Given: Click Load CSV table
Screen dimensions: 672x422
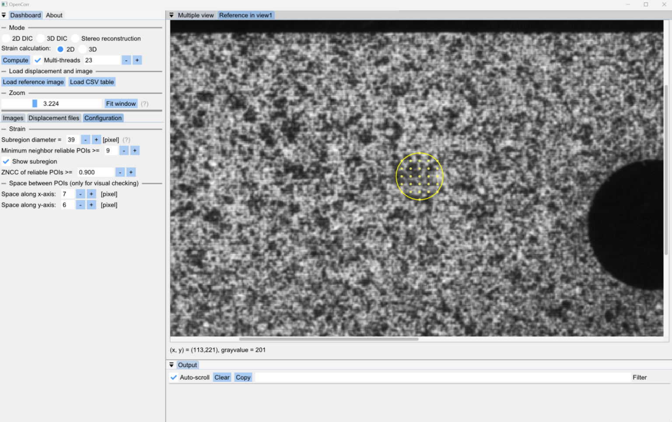Looking at the screenshot, I should [91, 82].
